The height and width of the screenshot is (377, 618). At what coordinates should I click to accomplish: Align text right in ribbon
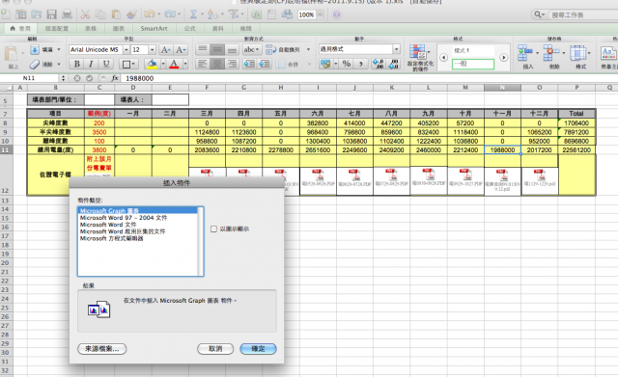pos(232,64)
